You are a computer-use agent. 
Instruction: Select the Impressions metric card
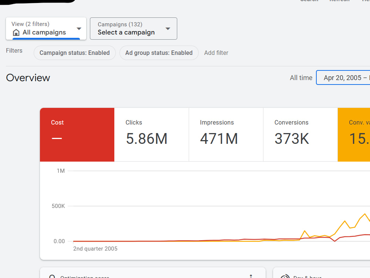pyautogui.click(x=226, y=135)
